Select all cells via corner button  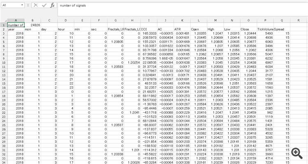[4, 20]
